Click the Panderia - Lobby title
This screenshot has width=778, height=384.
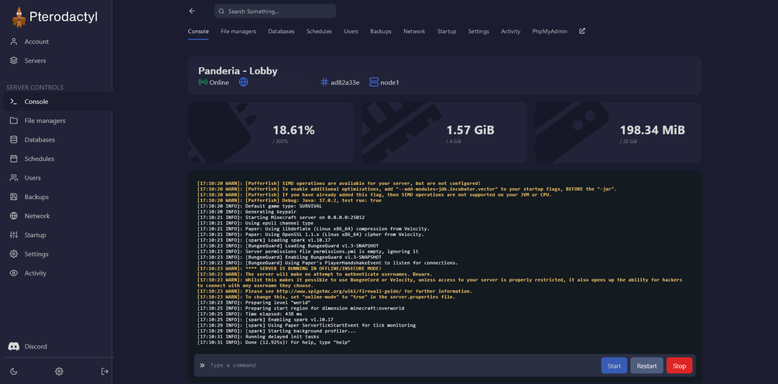(x=238, y=70)
